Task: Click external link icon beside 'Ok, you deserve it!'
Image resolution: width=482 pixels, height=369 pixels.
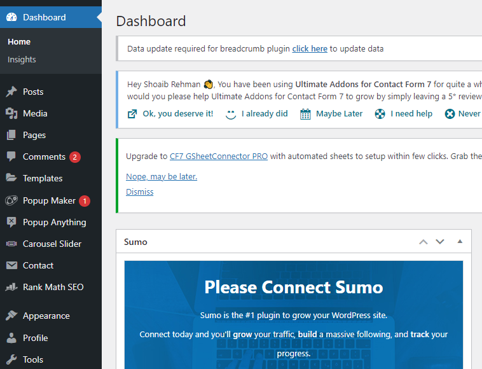Action: [x=132, y=114]
